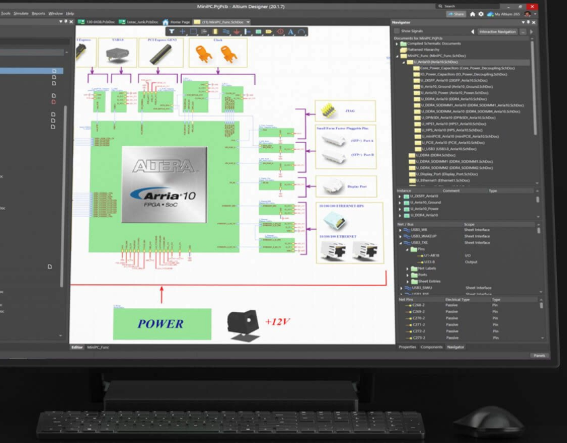Expand the U_DDR4_Arria10 instance row
Screen dimensions: 567x443
pos(399,215)
